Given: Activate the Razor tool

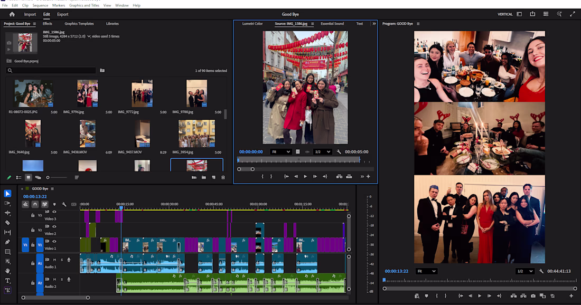Looking at the screenshot, I should (x=7, y=223).
